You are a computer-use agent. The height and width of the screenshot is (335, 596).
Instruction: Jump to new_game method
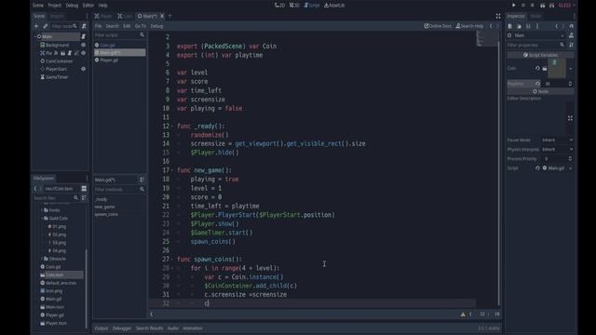[x=104, y=207]
